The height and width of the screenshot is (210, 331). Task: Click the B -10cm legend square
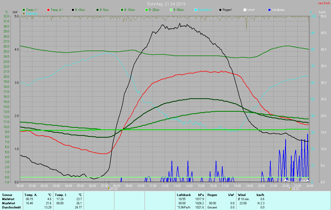tap(122, 10)
